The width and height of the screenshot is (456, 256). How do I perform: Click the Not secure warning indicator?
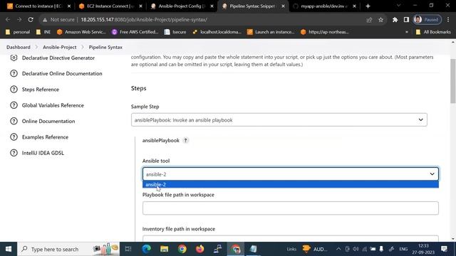pos(58,20)
